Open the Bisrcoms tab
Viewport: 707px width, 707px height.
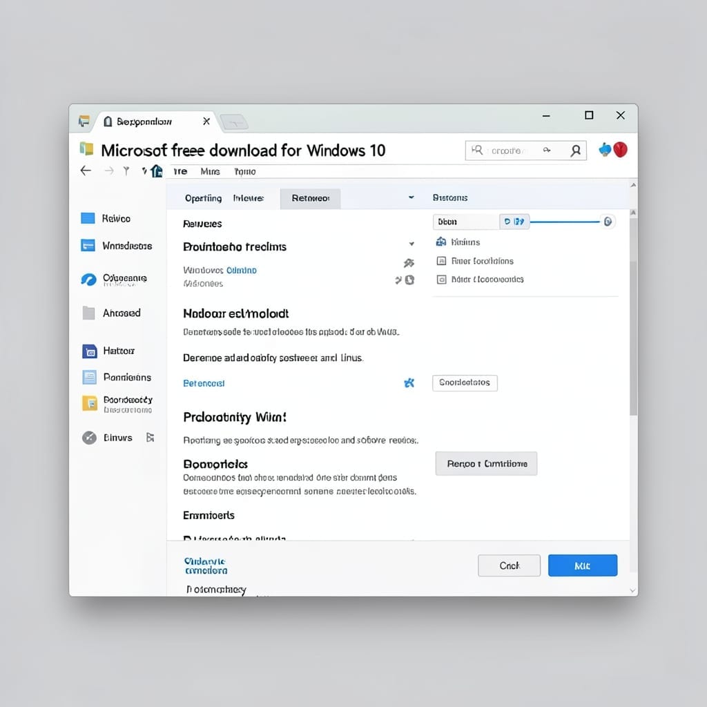450,197
